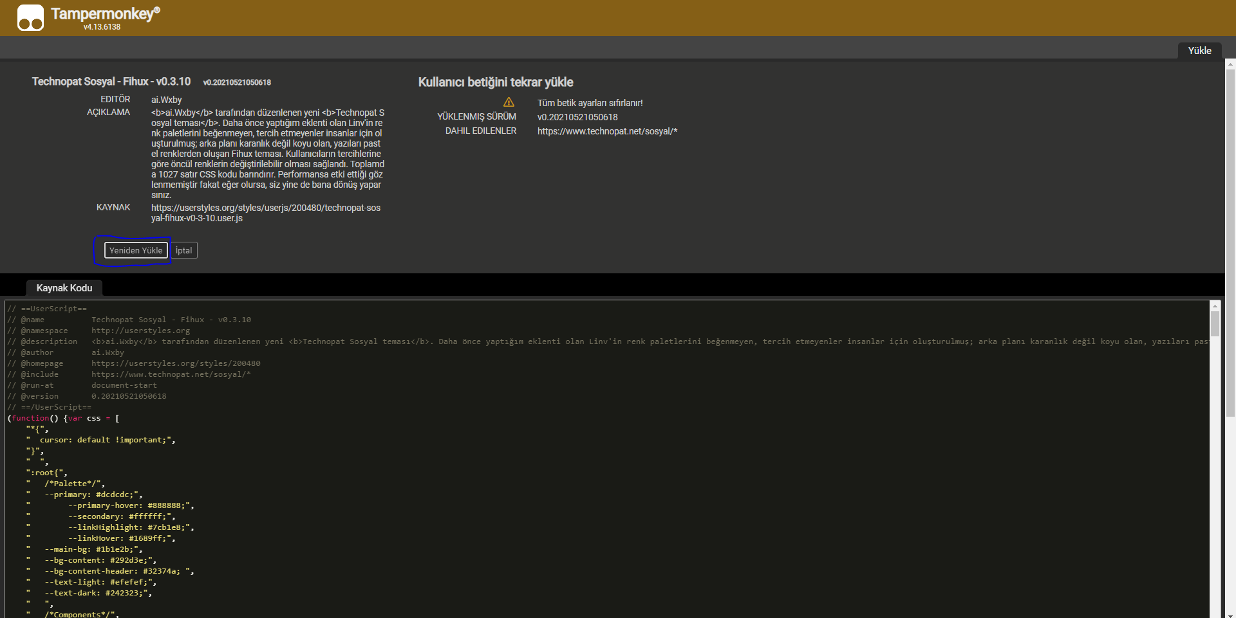The width and height of the screenshot is (1236, 618).
Task: Click the '@author ai.Wxby' code line
Action: pos(66,352)
